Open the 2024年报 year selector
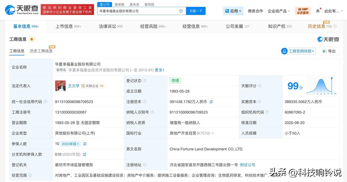347x182 pixels. coord(70,144)
